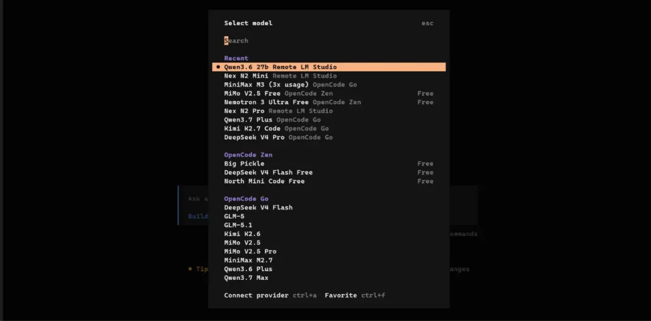Click the bullet marker on Qwen3.6 27b
The image size is (651, 321).
218,67
